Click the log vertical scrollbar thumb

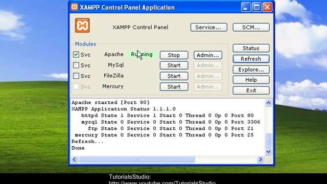click(268, 140)
